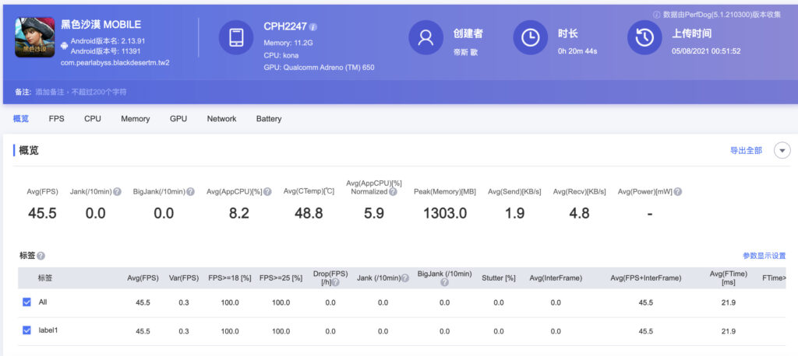Select the Battery tab
The image size is (798, 356).
tap(269, 119)
